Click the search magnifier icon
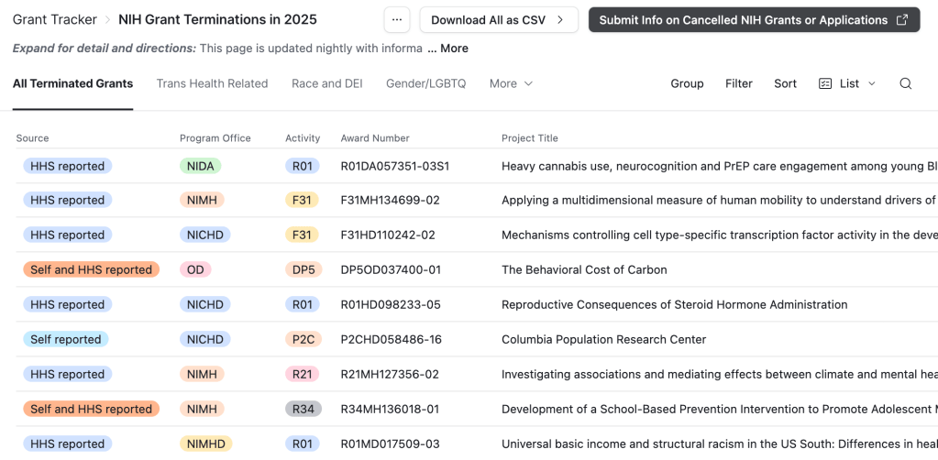The image size is (938, 460). pos(905,83)
